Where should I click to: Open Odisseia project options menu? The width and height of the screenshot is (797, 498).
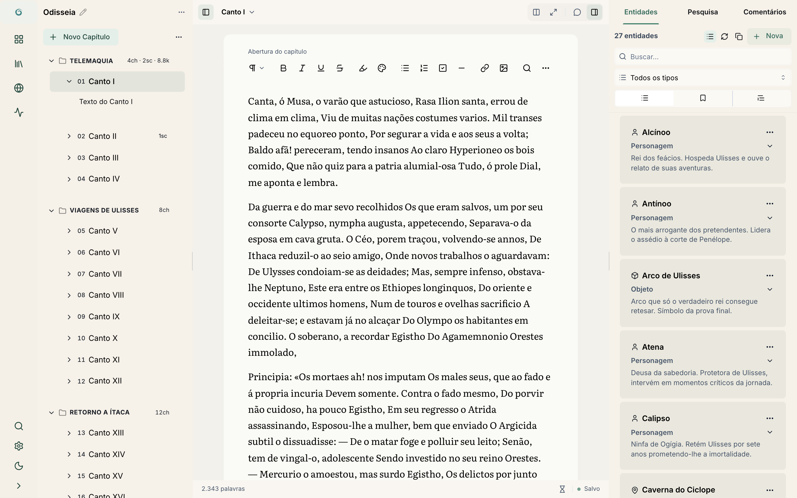pyautogui.click(x=182, y=12)
